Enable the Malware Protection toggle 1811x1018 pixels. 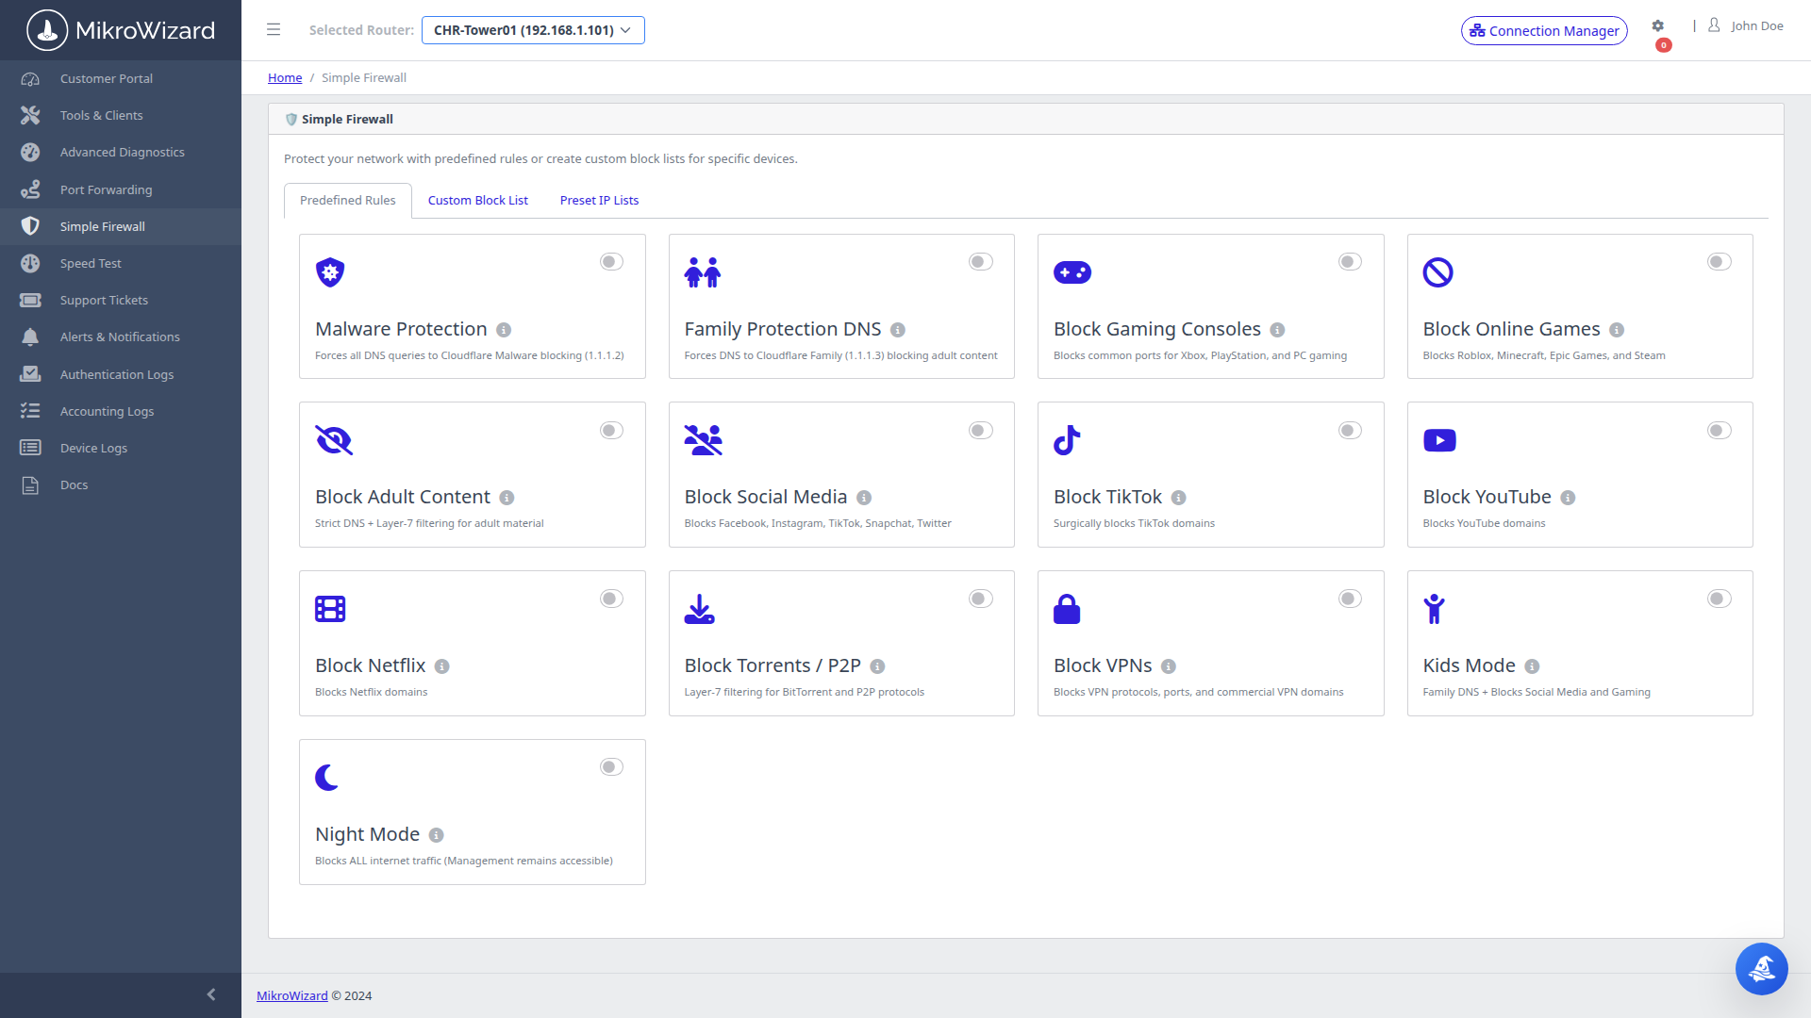611,262
